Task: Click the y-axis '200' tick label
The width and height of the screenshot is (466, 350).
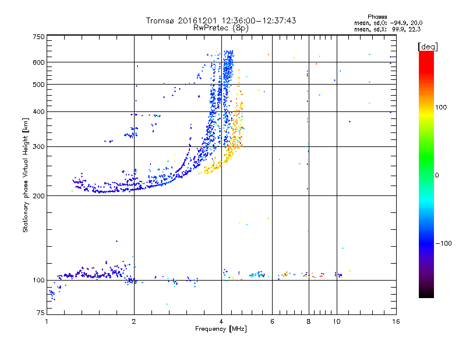Action: tap(38, 196)
